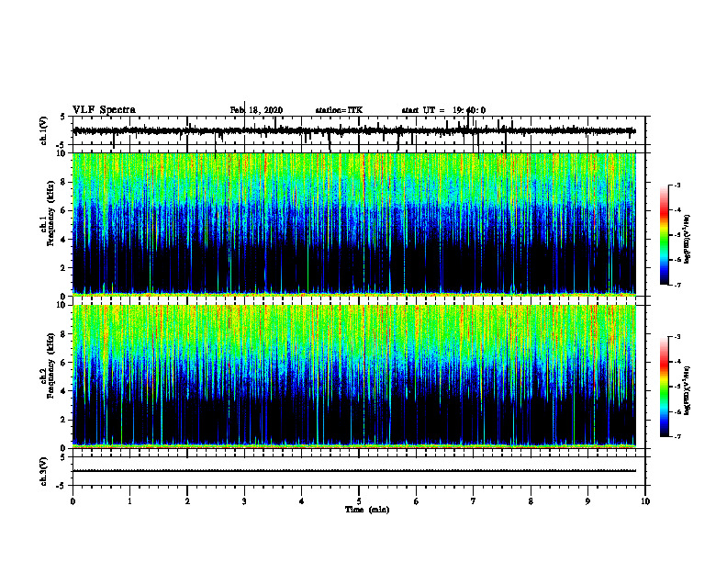Click time axis tick label "0"
This screenshot has height=562, width=727.
coord(73,501)
